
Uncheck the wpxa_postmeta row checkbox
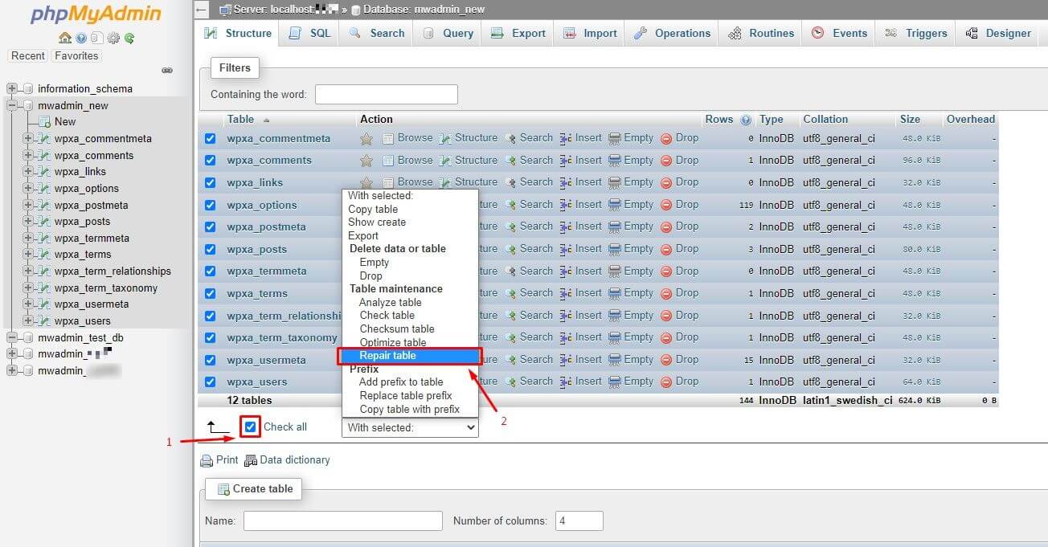click(x=211, y=227)
